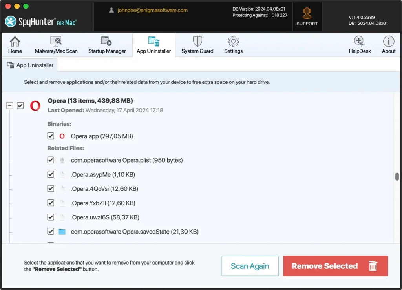Viewport: 402px width, 290px height.
Task: Open the Startup Manager tab
Action: 107,45
